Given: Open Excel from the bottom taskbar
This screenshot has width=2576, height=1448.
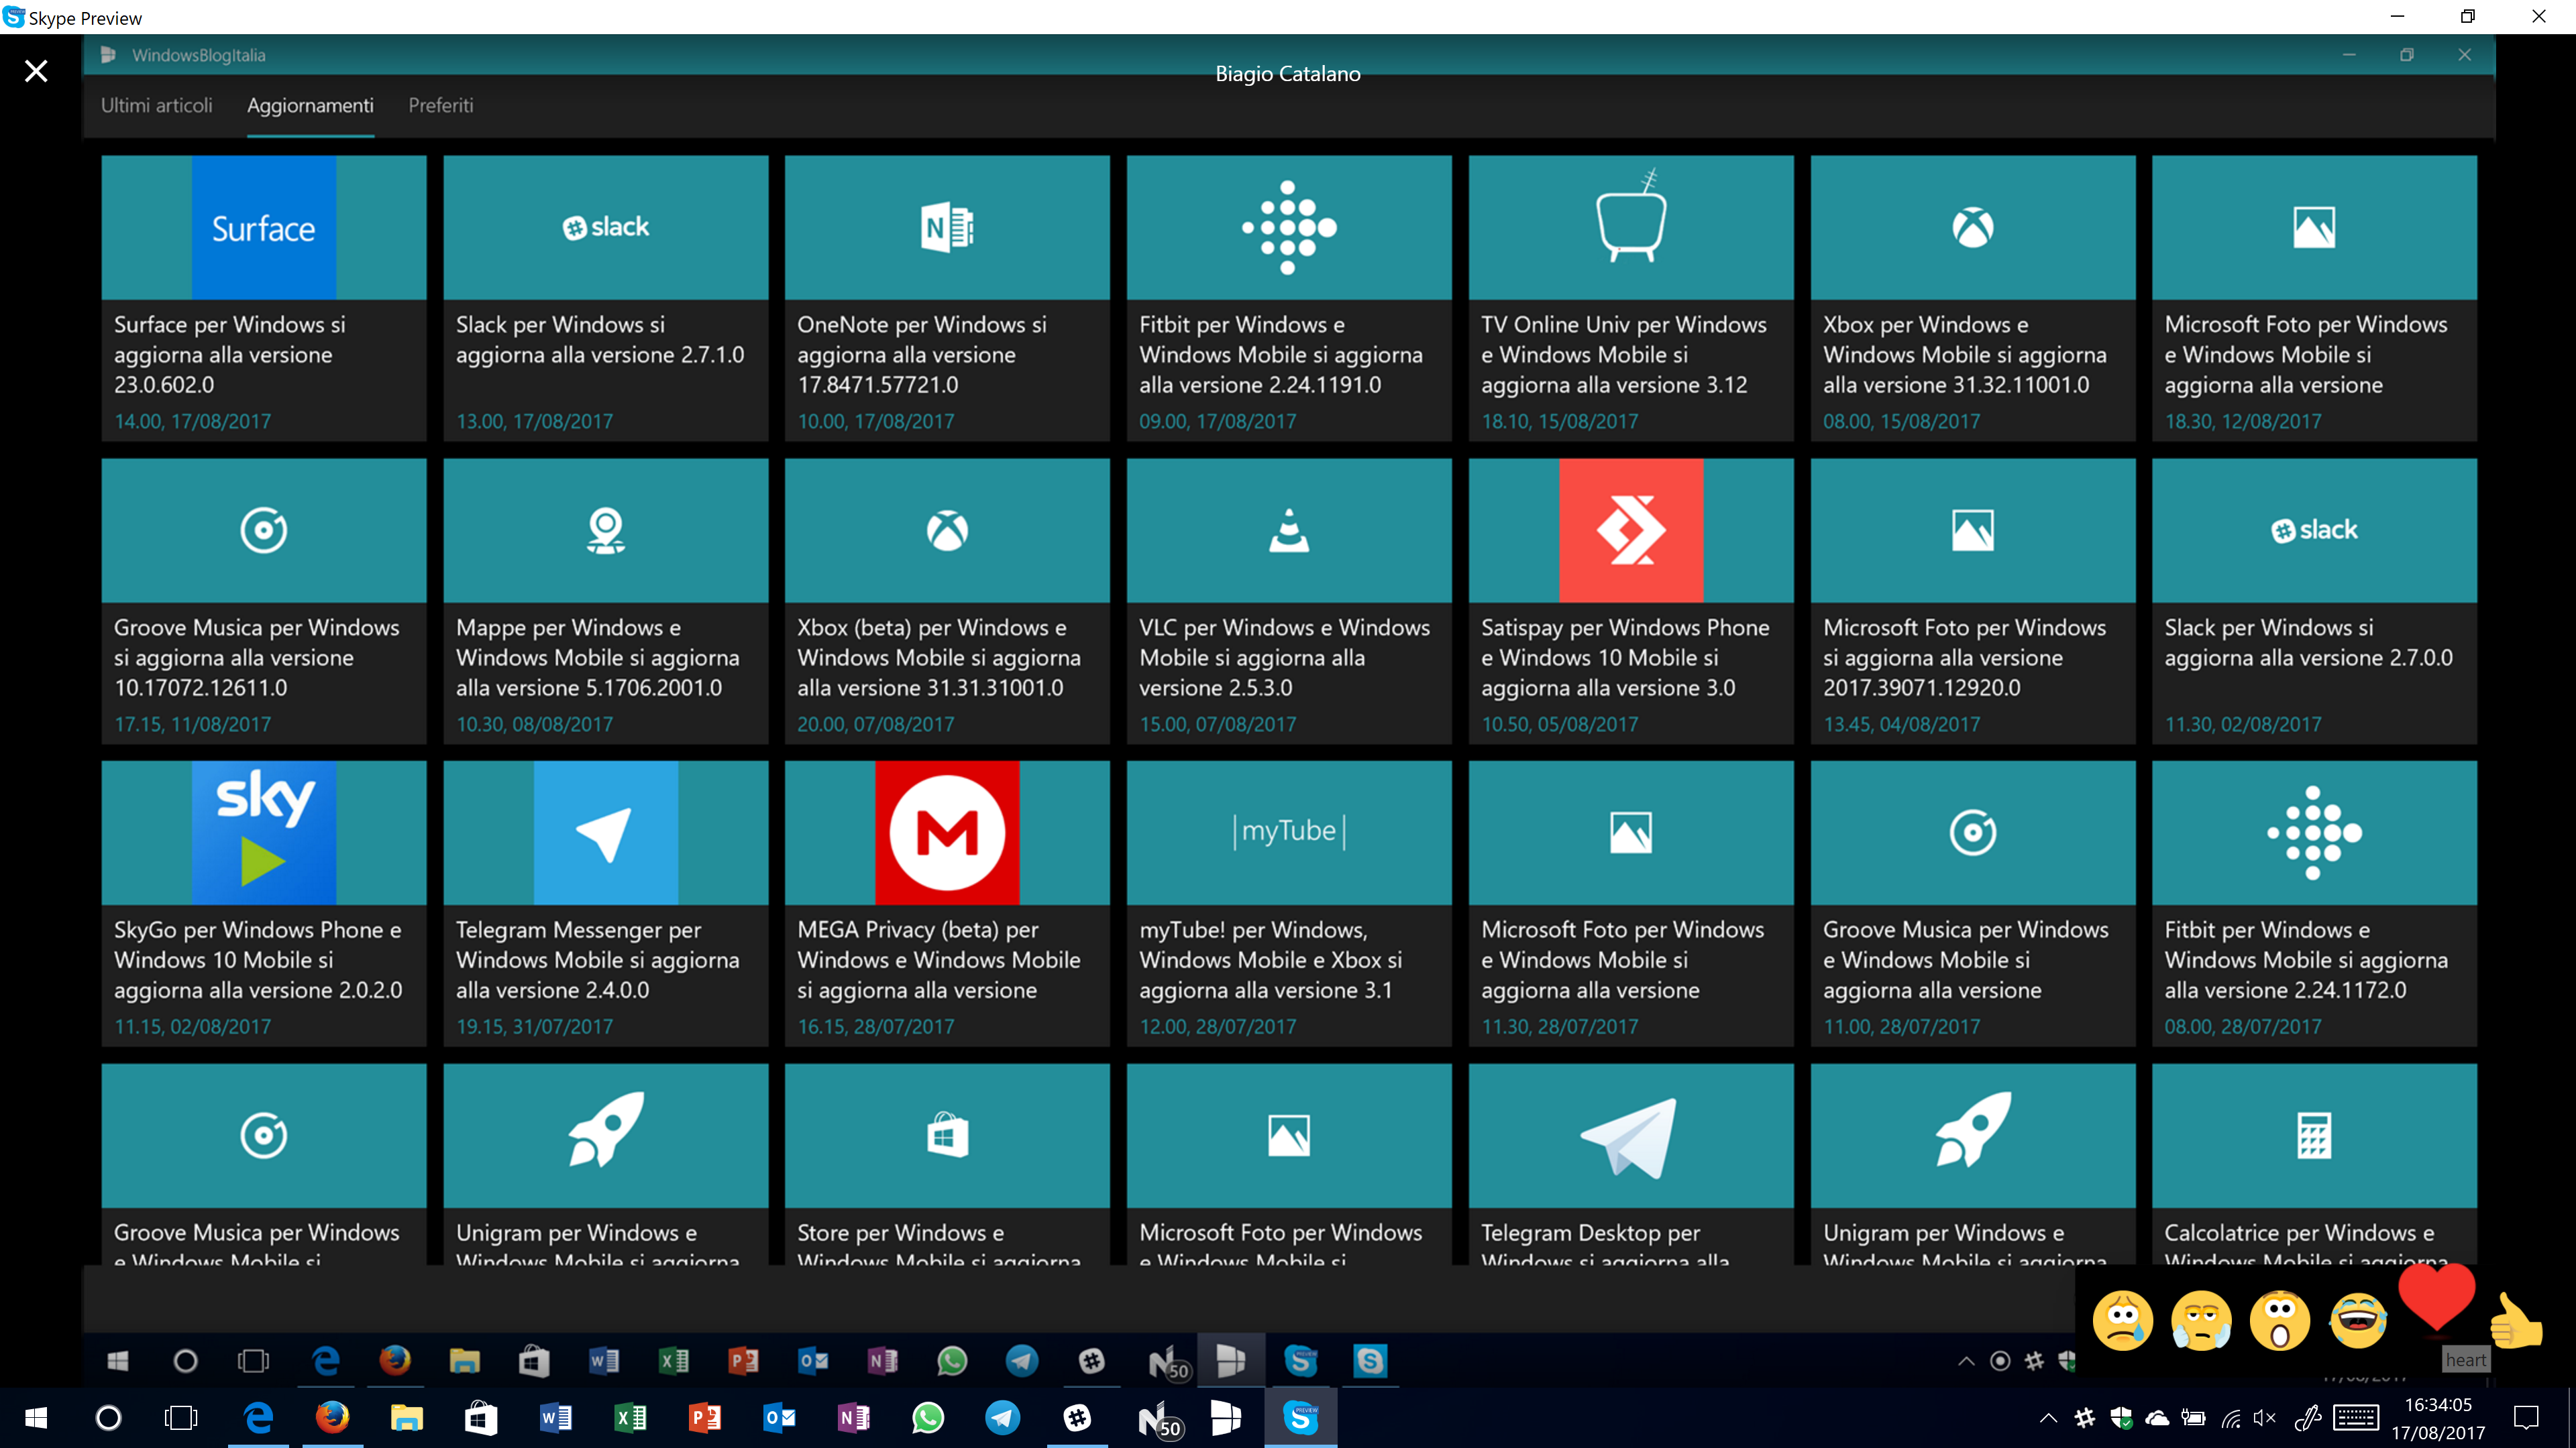Looking at the screenshot, I should pos(630,1417).
